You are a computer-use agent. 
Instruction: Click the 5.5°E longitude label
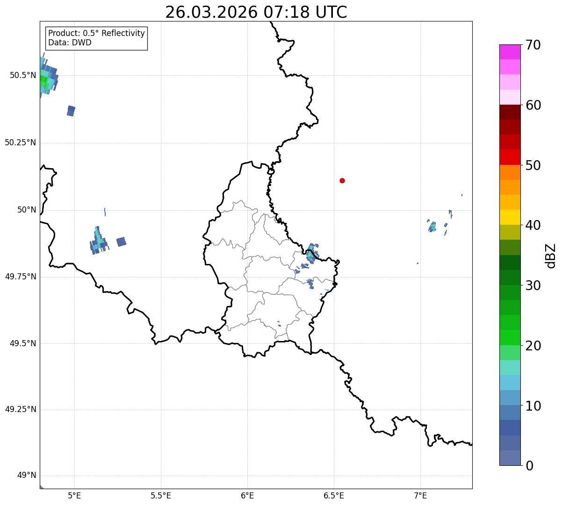pos(161,495)
